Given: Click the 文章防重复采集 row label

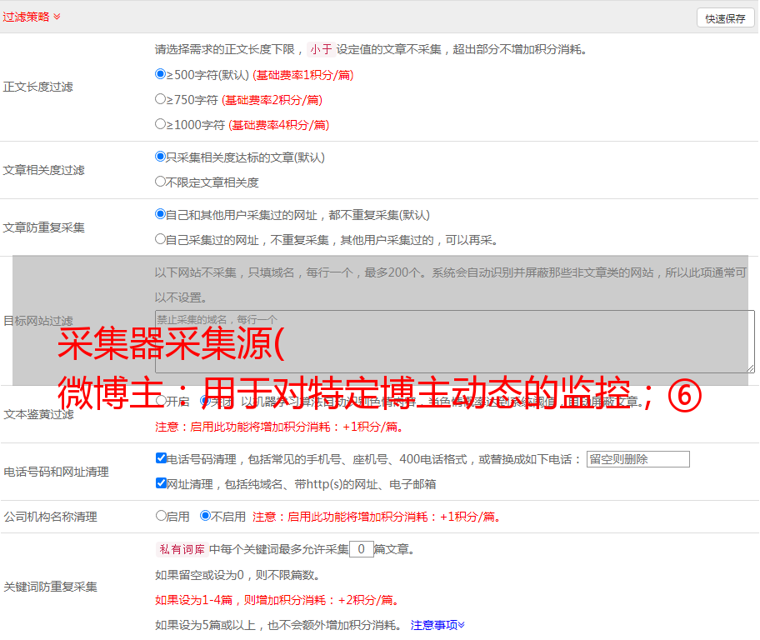Looking at the screenshot, I should pyautogui.click(x=43, y=227).
